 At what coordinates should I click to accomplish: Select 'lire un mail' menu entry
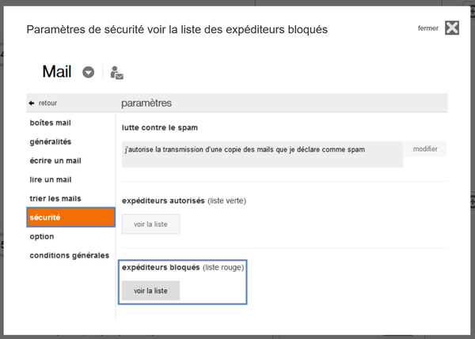click(52, 179)
